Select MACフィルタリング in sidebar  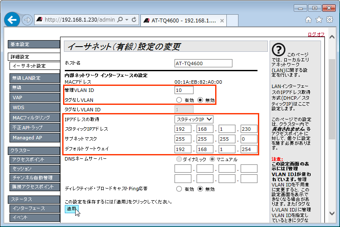click(34, 117)
